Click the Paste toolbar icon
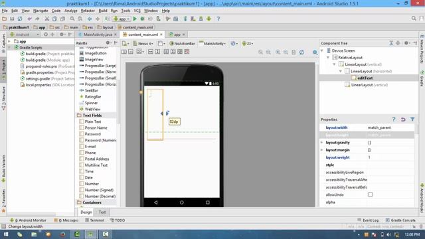Viewport: 425px width, 239px height. pyautogui.click(x=62, y=19)
